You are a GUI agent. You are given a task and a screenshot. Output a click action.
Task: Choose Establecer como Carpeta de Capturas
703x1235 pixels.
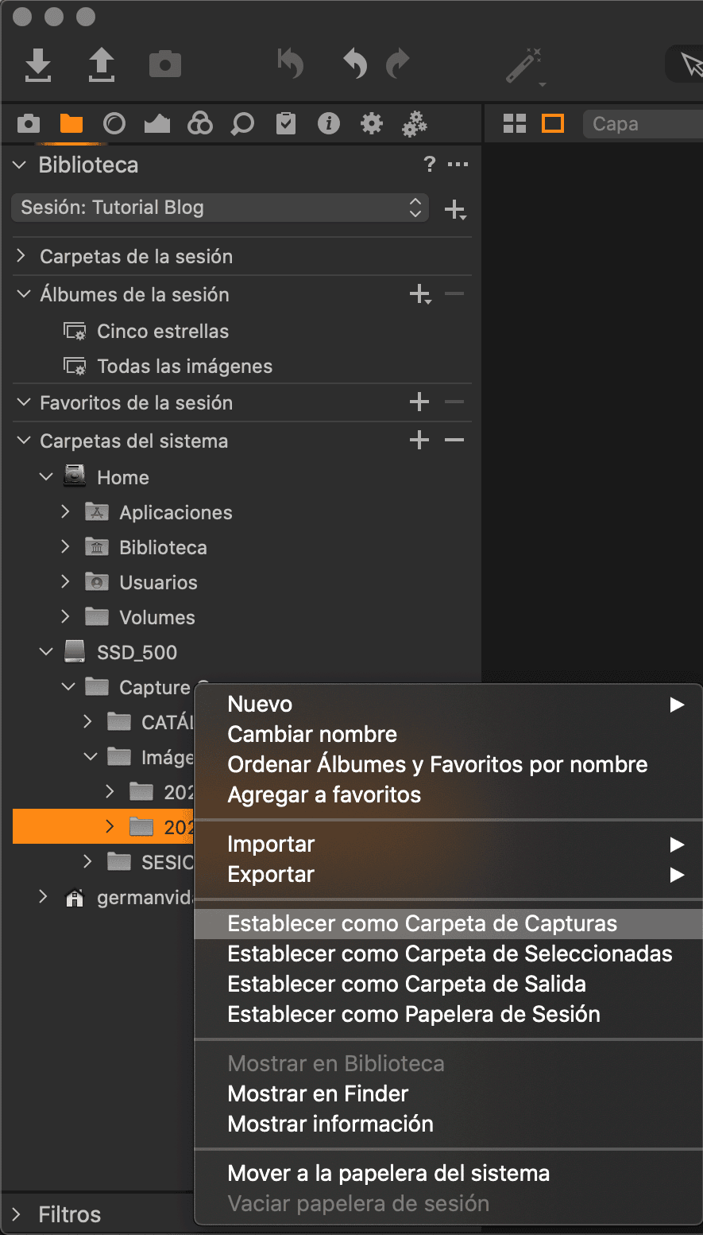[x=422, y=923]
